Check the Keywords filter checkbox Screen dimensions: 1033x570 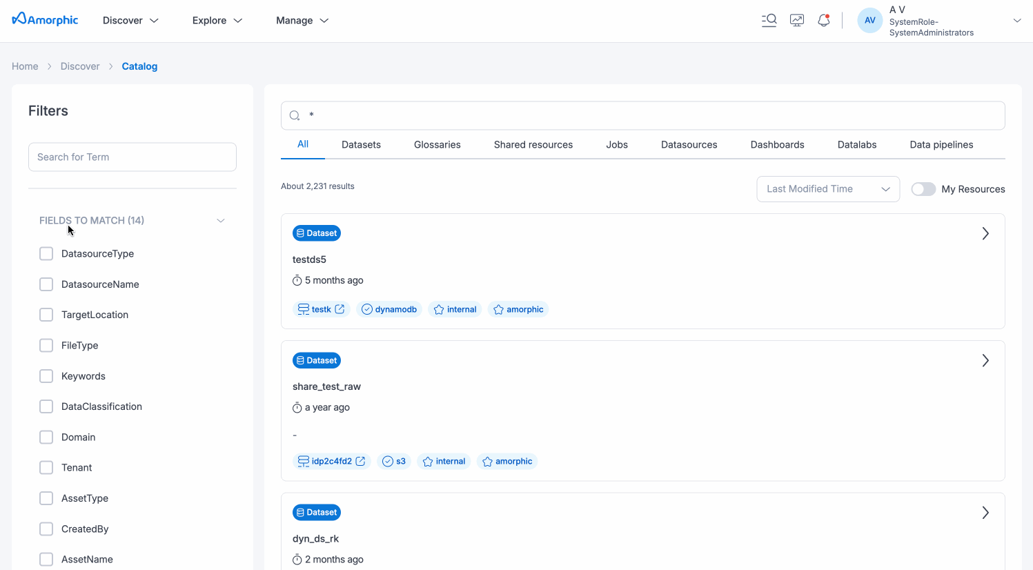46,376
